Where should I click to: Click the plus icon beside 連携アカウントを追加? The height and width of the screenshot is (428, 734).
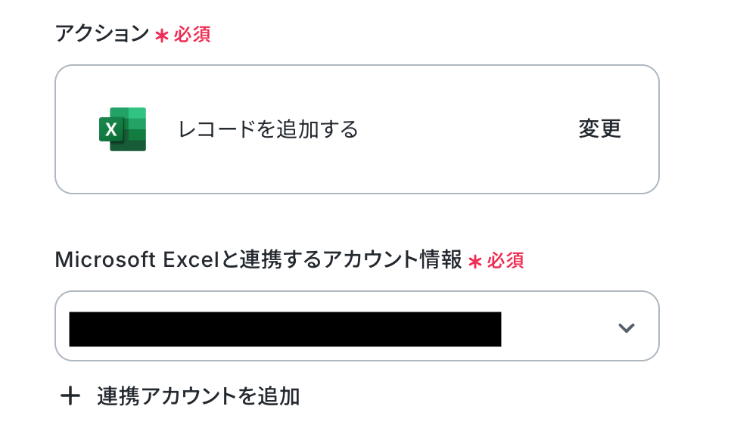70,396
